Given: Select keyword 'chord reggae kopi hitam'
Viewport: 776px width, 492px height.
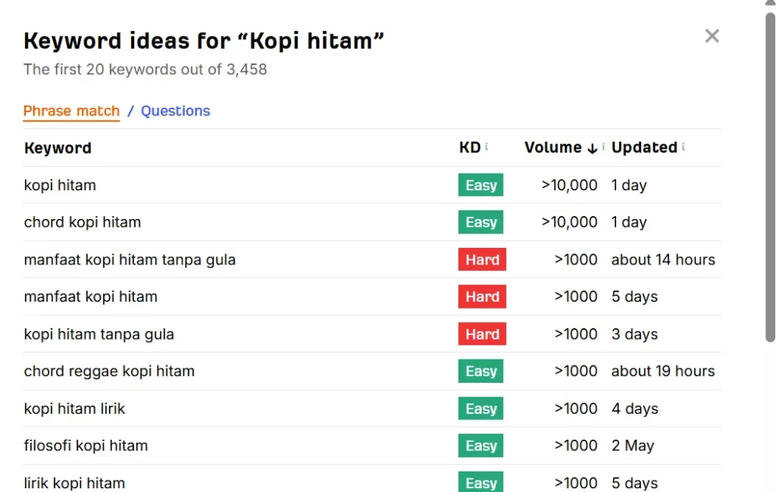Looking at the screenshot, I should (109, 371).
